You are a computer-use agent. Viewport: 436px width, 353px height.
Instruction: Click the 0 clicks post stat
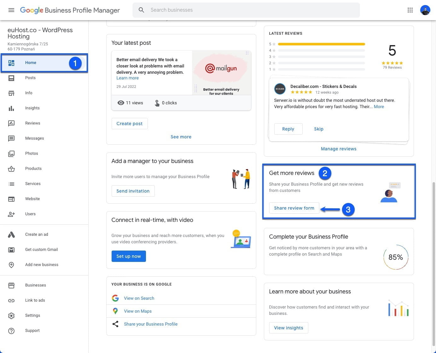point(166,103)
